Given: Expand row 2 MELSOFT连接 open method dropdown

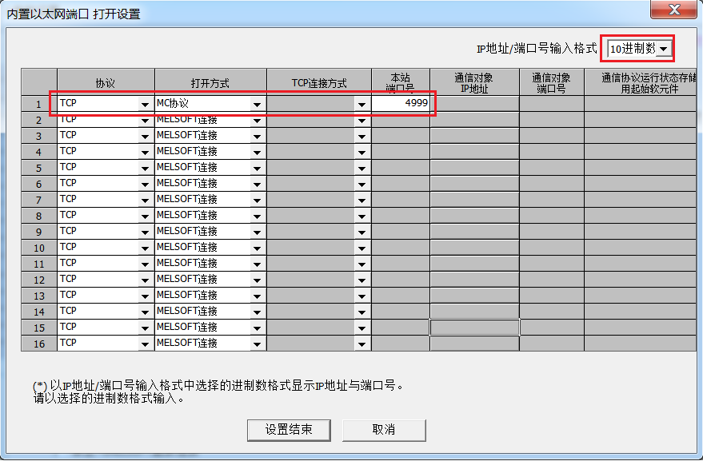Looking at the screenshot, I should [x=257, y=121].
